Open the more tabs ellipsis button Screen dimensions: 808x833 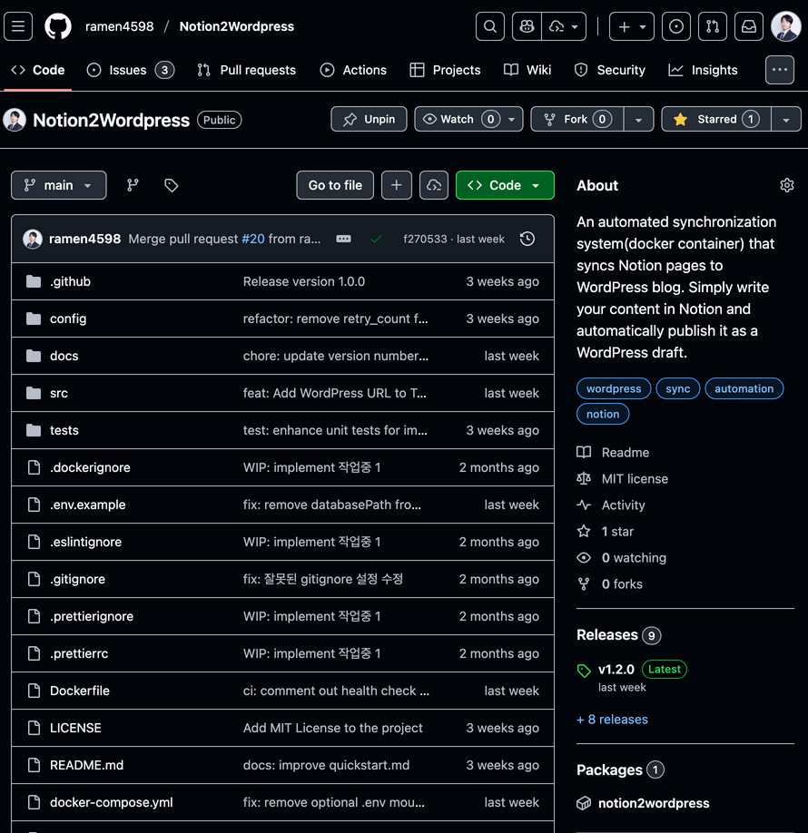pos(779,70)
